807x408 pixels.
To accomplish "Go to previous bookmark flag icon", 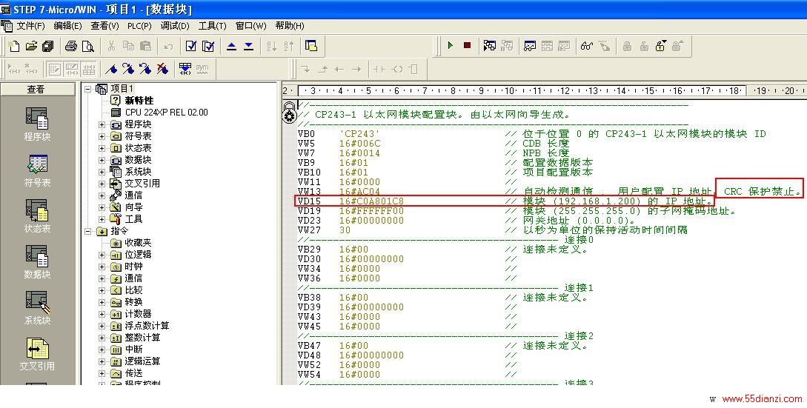I will pyautogui.click(x=145, y=68).
